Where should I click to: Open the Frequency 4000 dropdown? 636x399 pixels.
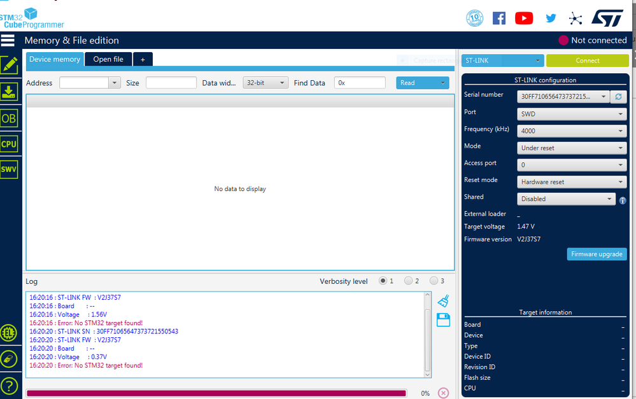(572, 131)
